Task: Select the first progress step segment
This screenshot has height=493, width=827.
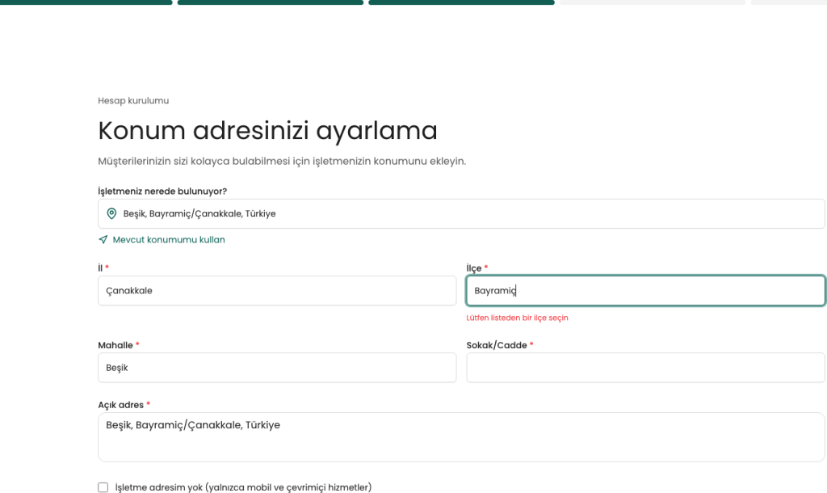Action: point(86,2)
